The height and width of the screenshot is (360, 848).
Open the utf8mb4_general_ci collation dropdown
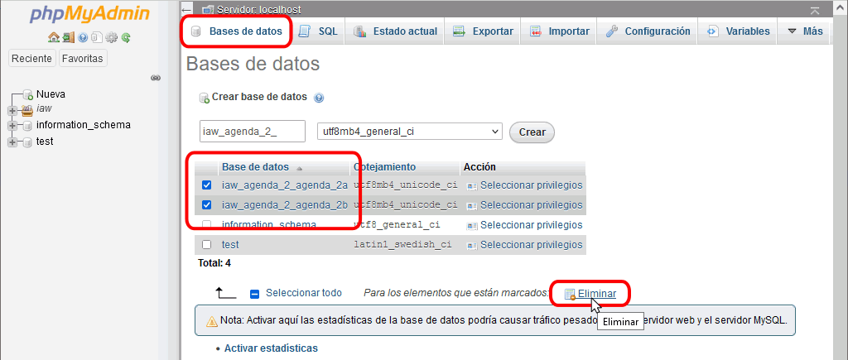[x=409, y=132]
